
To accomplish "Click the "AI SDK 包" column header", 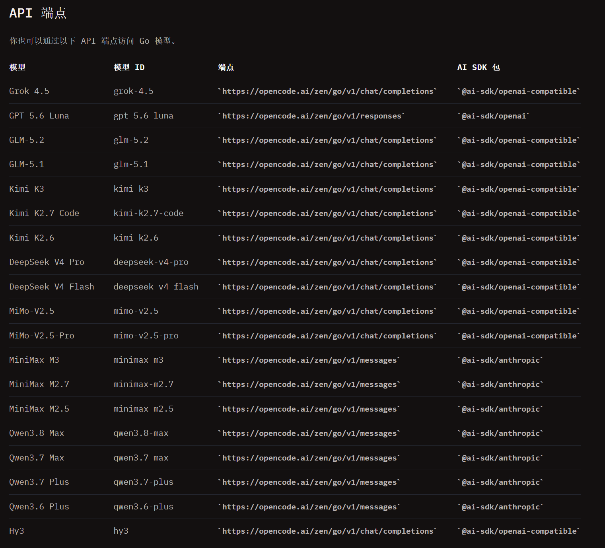I will (479, 67).
